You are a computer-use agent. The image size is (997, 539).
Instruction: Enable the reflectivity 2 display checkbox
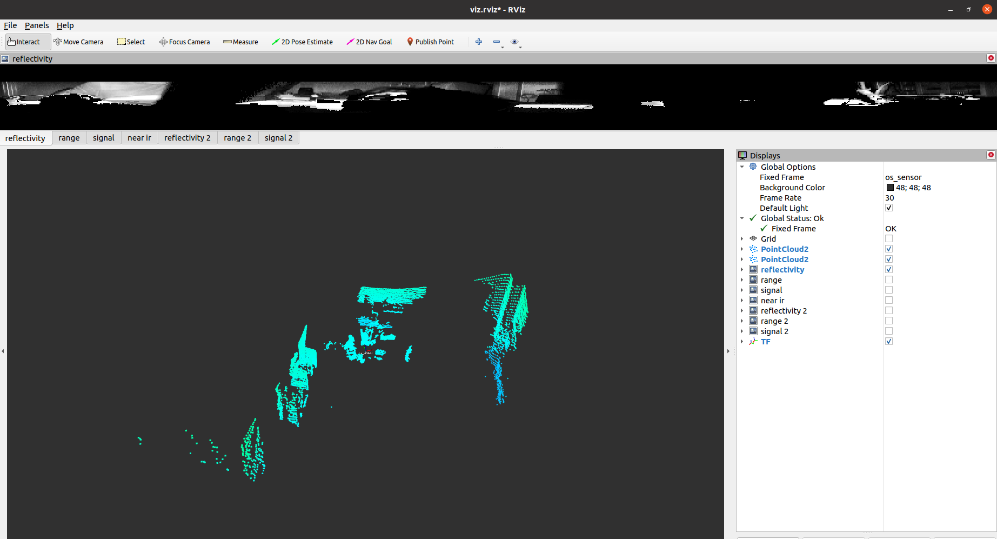[889, 310]
